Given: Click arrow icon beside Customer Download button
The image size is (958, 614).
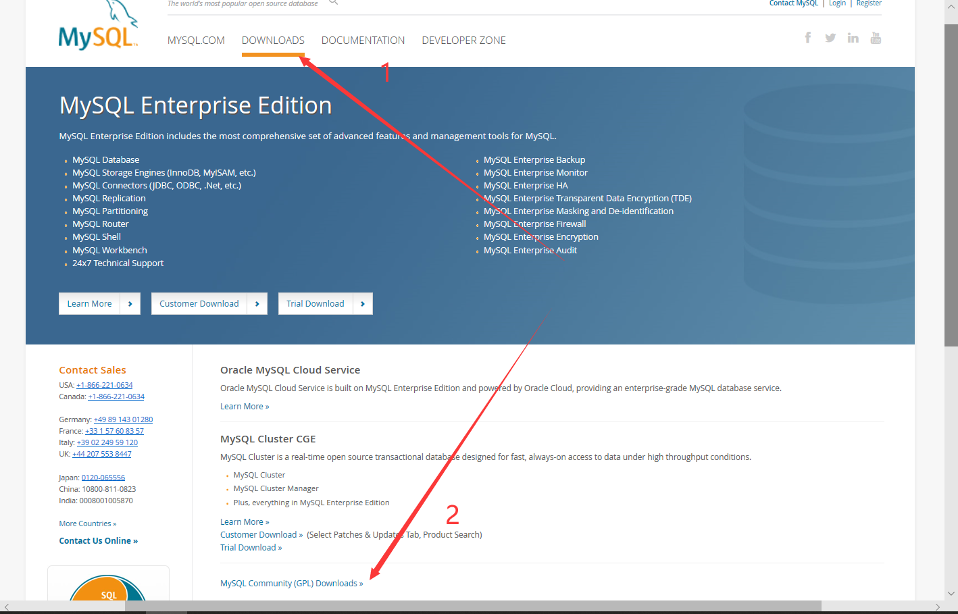Looking at the screenshot, I should pyautogui.click(x=257, y=304).
